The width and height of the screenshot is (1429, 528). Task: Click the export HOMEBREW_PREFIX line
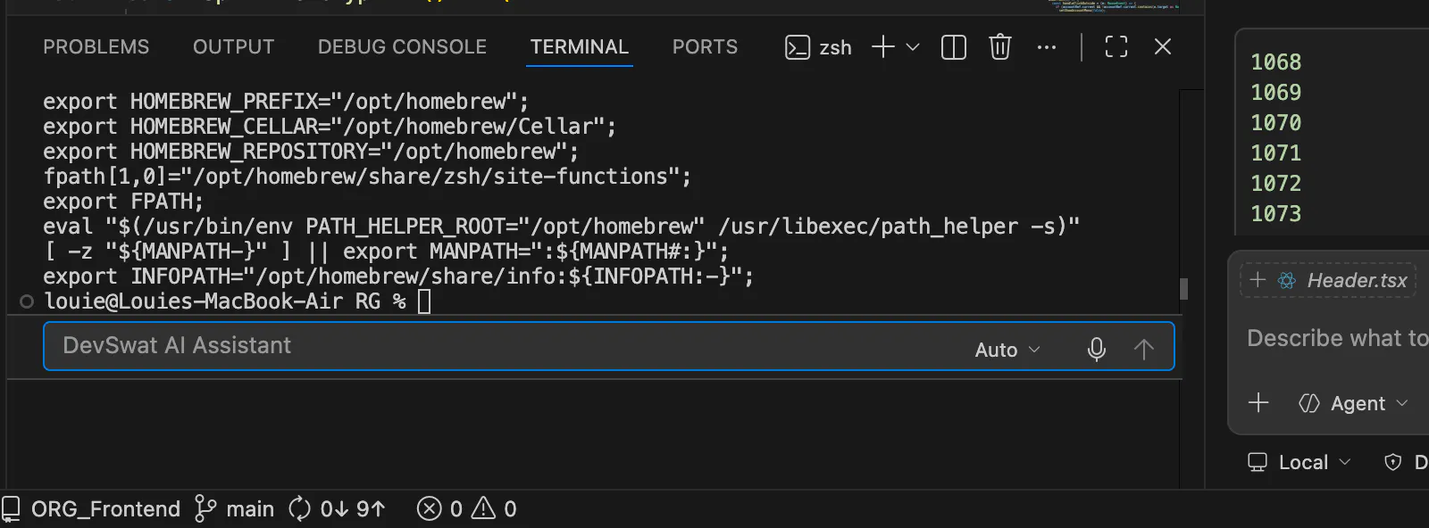[x=286, y=102]
